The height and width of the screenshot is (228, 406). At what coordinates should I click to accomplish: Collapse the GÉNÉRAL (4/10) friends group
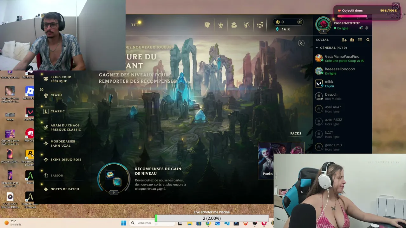click(x=331, y=48)
